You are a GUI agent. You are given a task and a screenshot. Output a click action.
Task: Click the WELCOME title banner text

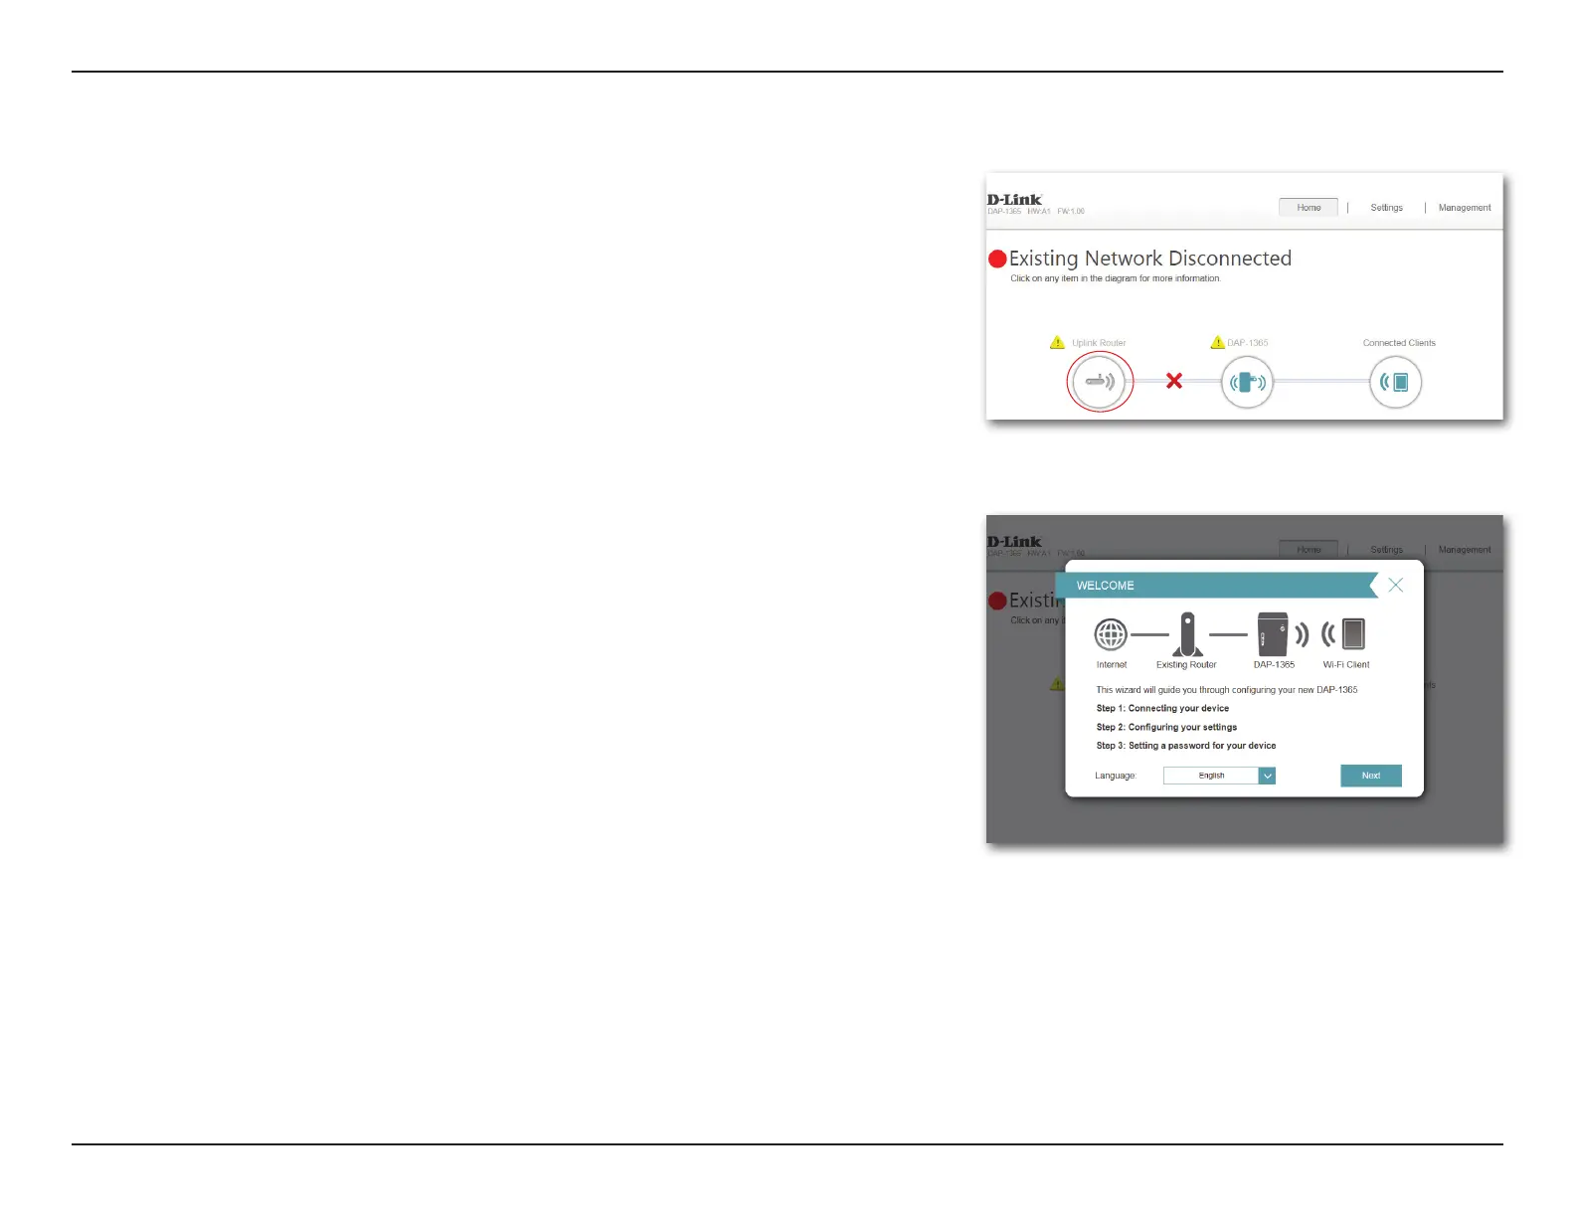[1105, 586]
